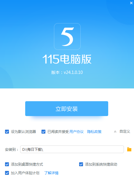Click the folder icon to browse install path

[129, 149]
